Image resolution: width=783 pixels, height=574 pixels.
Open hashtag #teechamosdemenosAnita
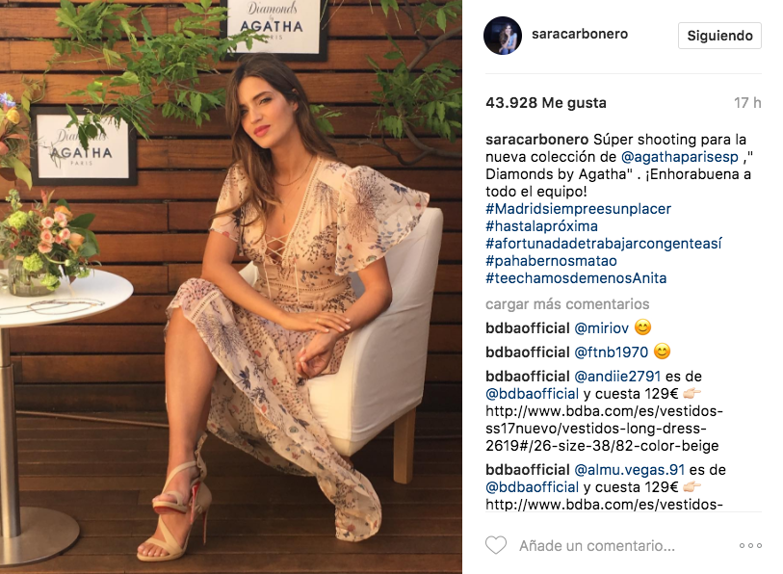[x=576, y=278]
